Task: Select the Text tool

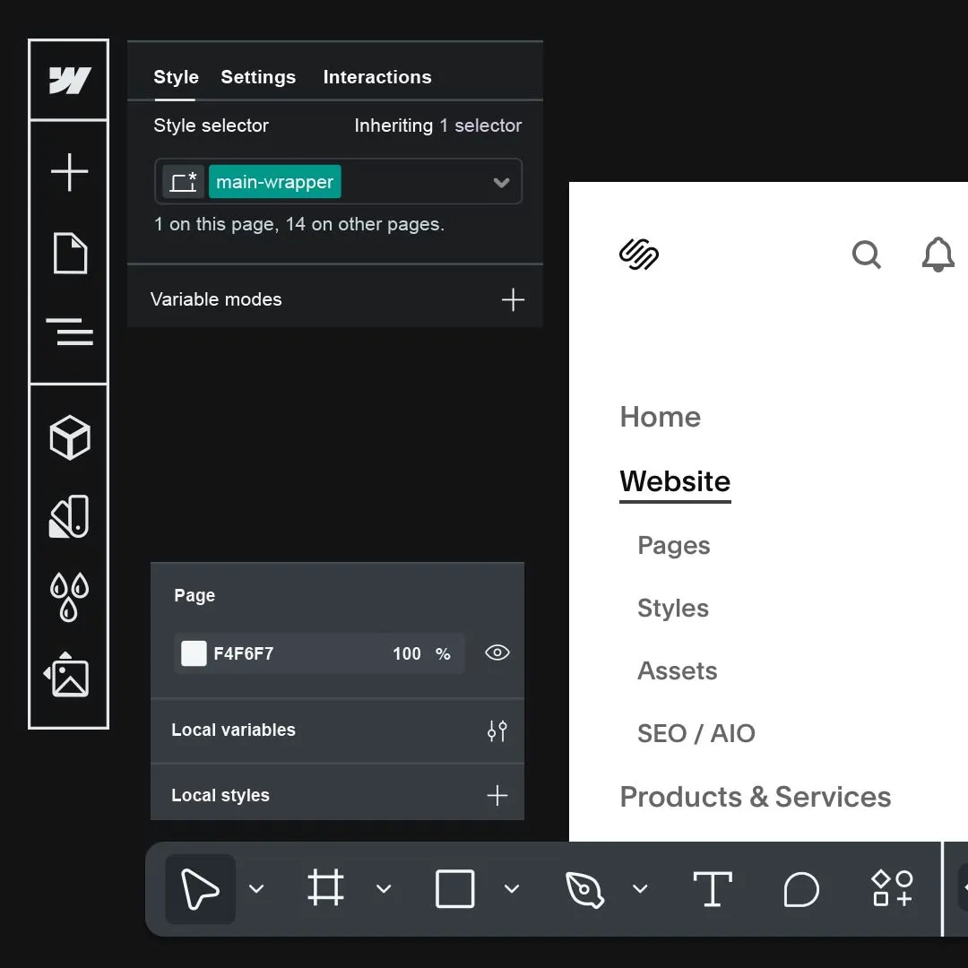Action: [x=713, y=889]
